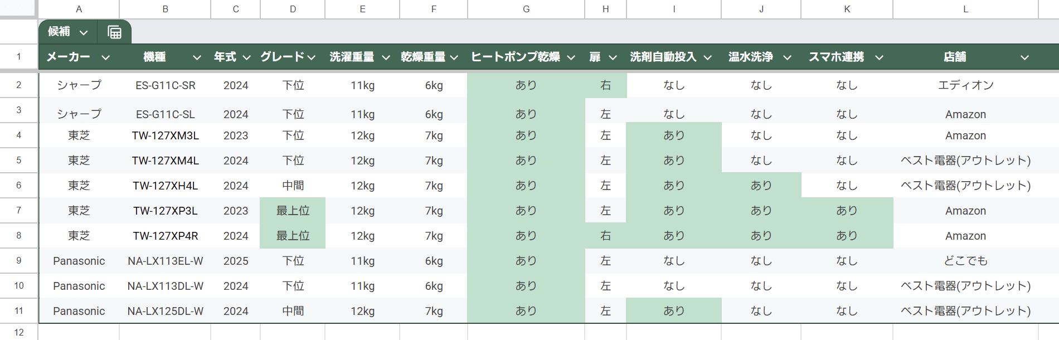Expand the グレード column dropdown
This screenshot has height=340, width=1059.
coord(312,57)
